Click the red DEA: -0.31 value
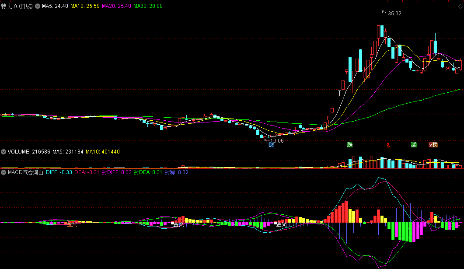 click(x=87, y=172)
